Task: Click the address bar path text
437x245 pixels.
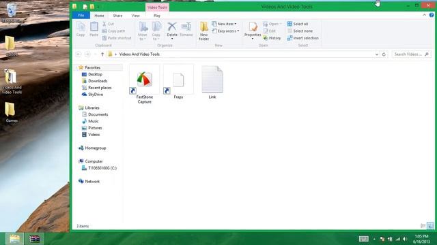Action: tap(139, 54)
